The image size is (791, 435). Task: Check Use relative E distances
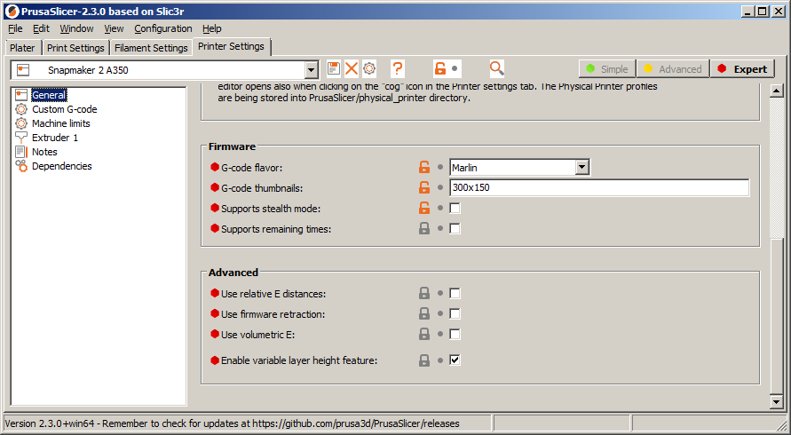click(455, 293)
